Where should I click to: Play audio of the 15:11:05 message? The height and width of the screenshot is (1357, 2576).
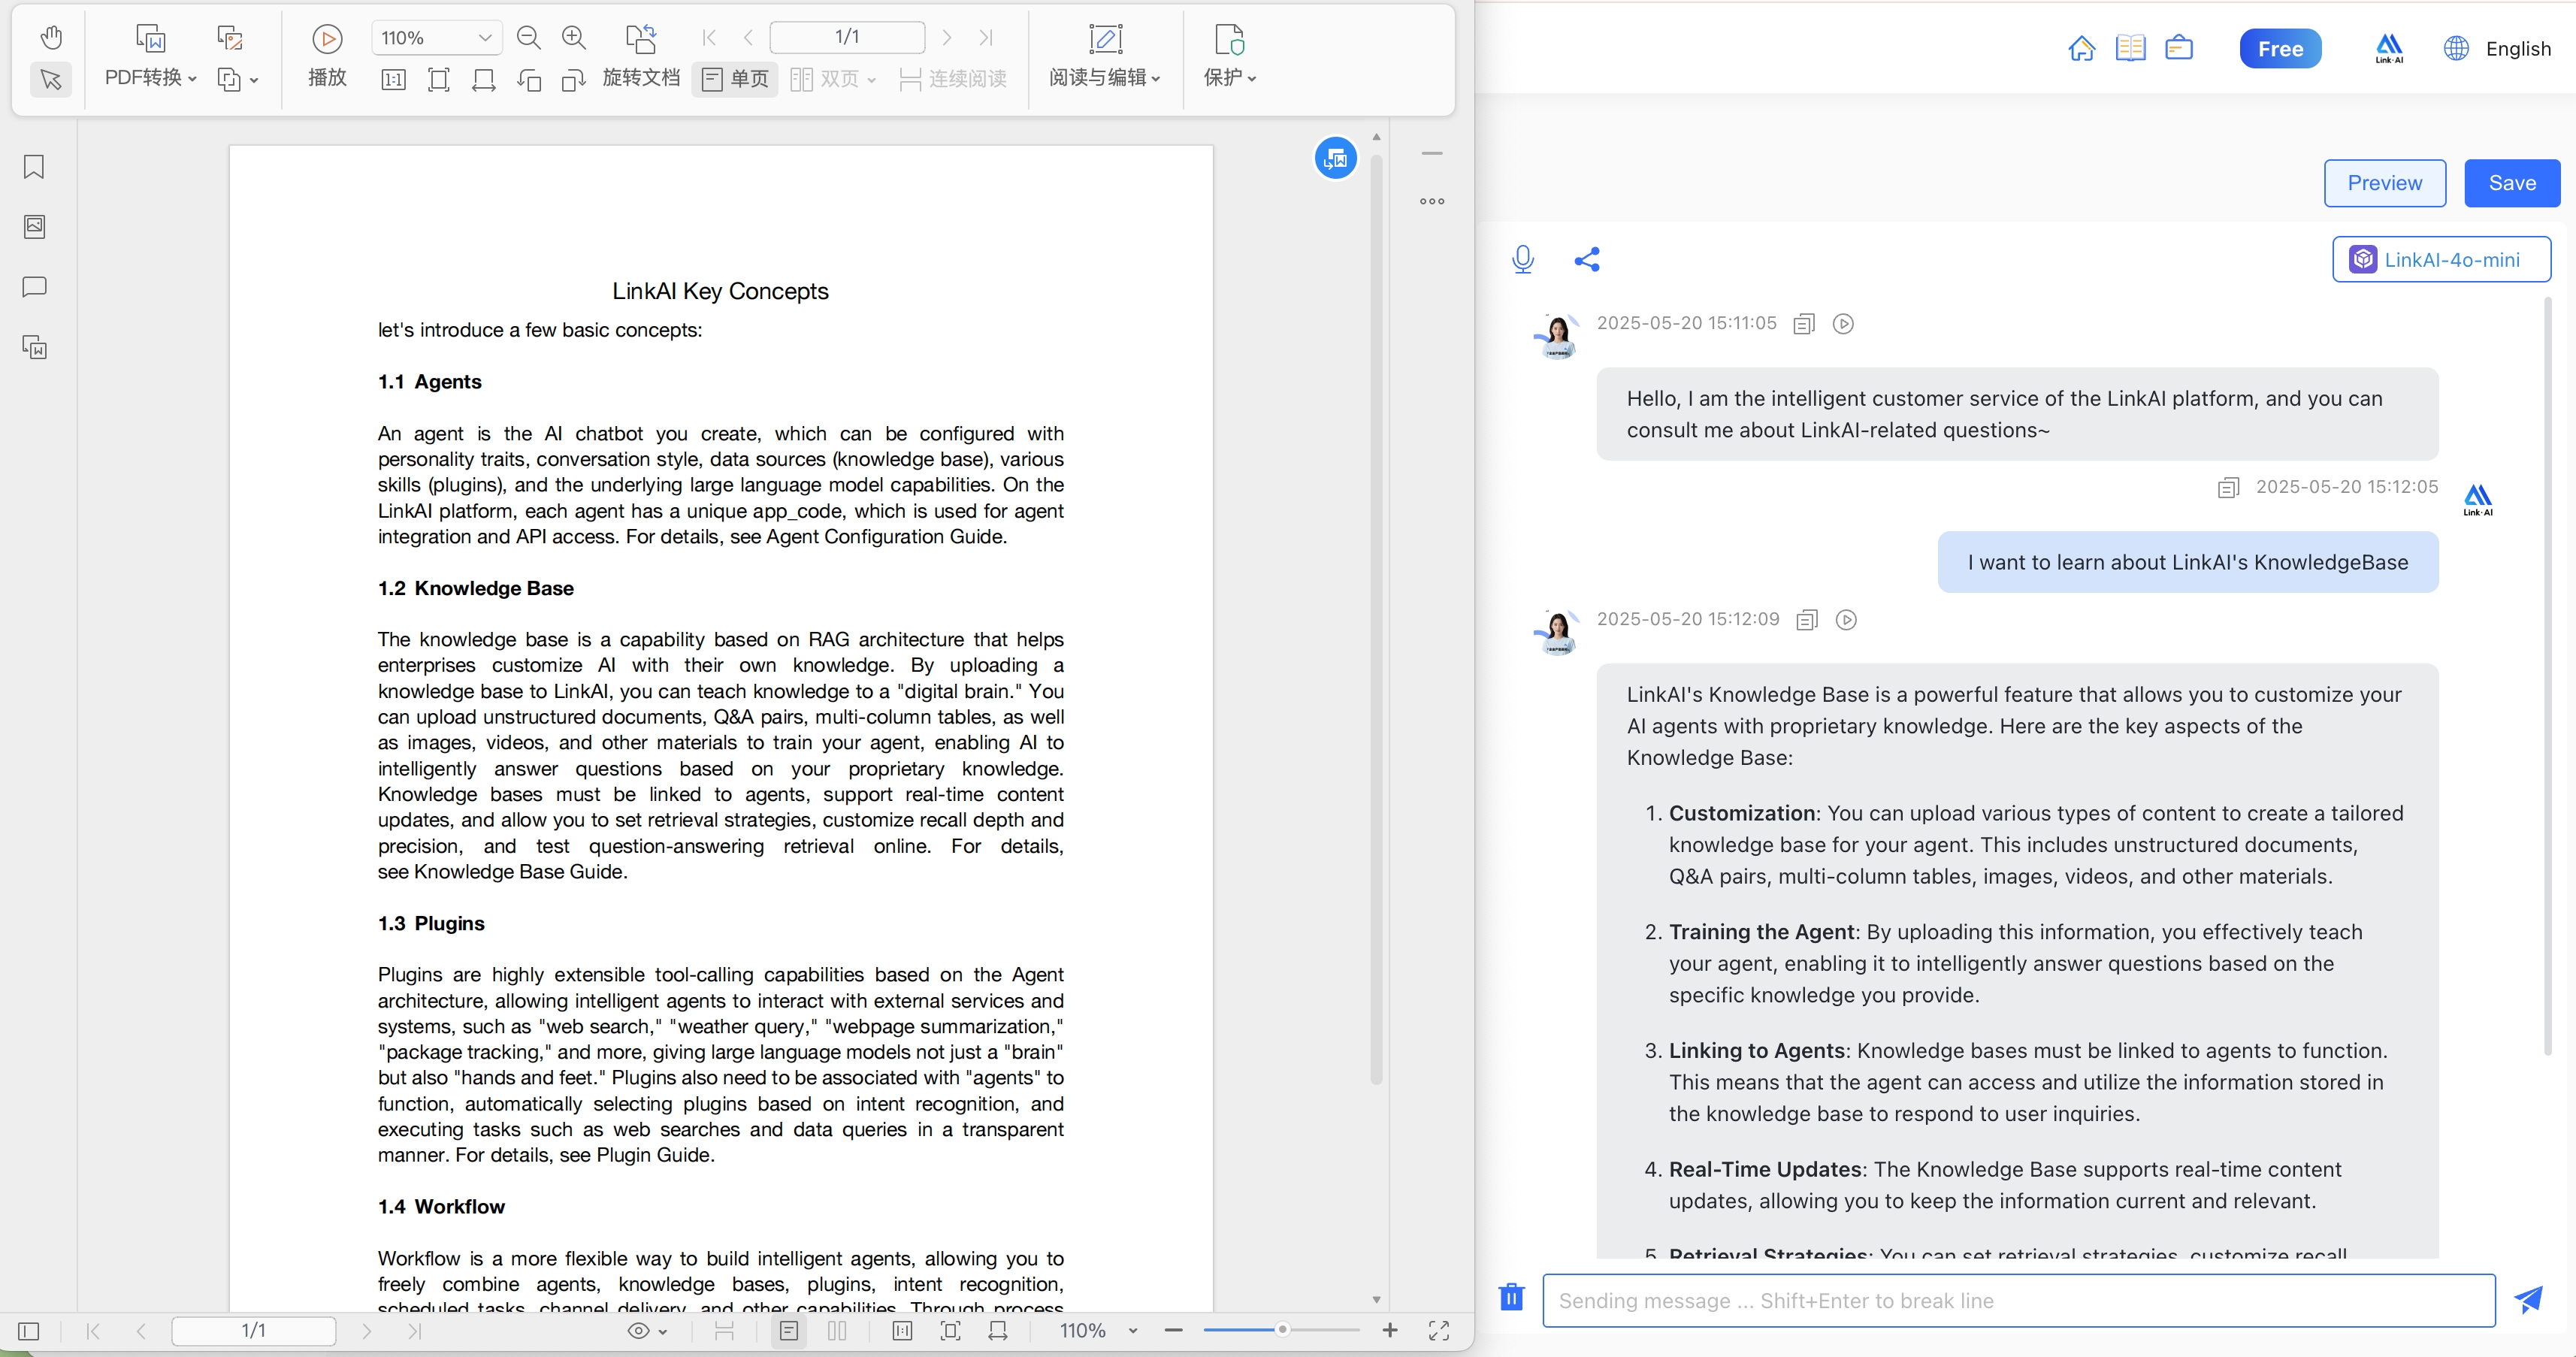click(1843, 324)
